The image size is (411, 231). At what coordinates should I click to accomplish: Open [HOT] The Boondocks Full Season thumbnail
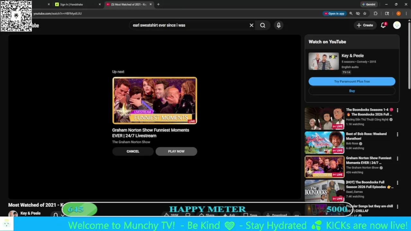click(324, 191)
